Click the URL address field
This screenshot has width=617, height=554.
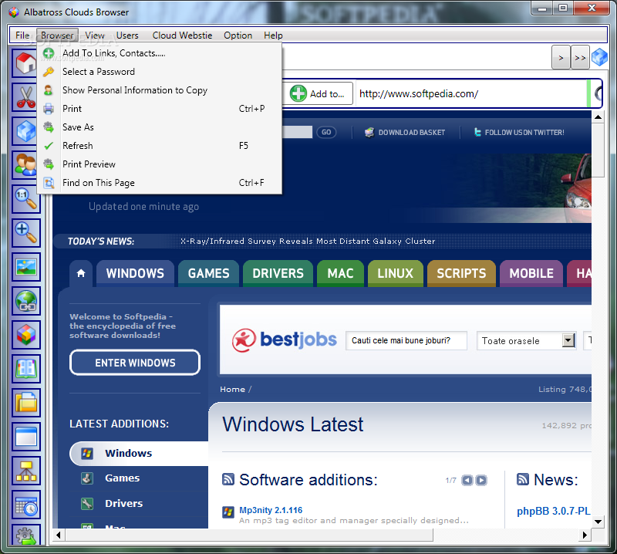[470, 93]
